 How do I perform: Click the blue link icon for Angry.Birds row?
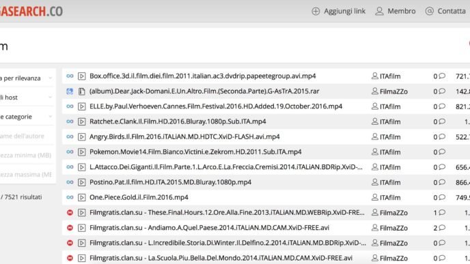pyautogui.click(x=70, y=137)
